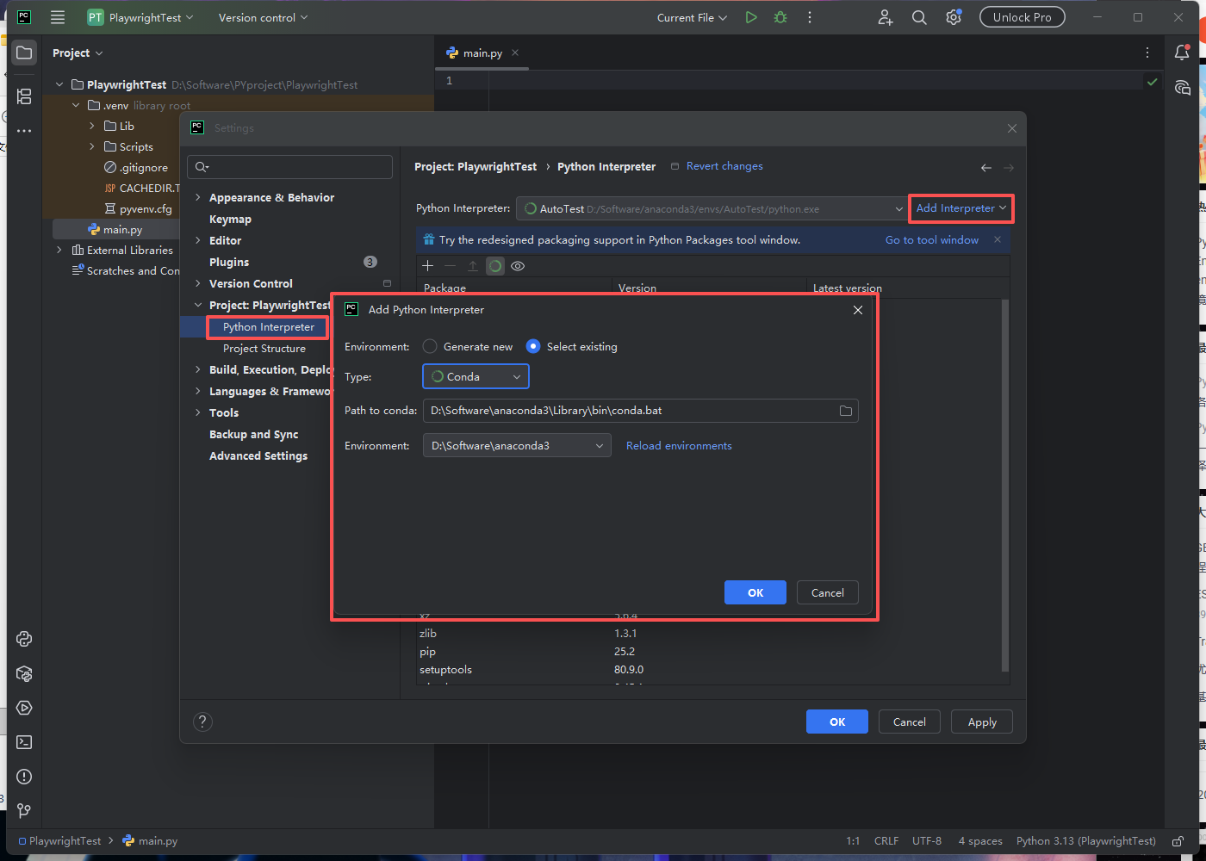The image size is (1206, 861).
Task: Start debugging with the bug icon
Action: [780, 17]
